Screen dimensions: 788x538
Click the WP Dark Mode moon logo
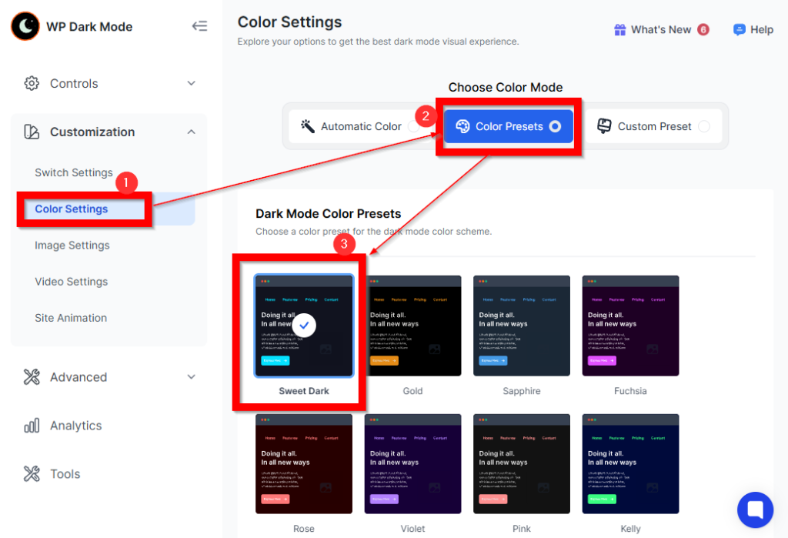(25, 26)
